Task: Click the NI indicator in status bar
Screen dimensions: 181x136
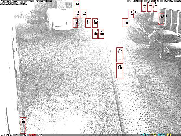Action: 169,135
